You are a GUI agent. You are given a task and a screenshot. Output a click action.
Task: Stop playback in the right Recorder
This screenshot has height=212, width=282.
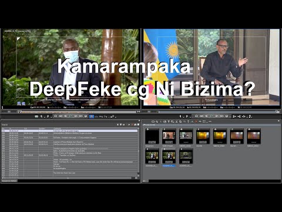coord(196,117)
